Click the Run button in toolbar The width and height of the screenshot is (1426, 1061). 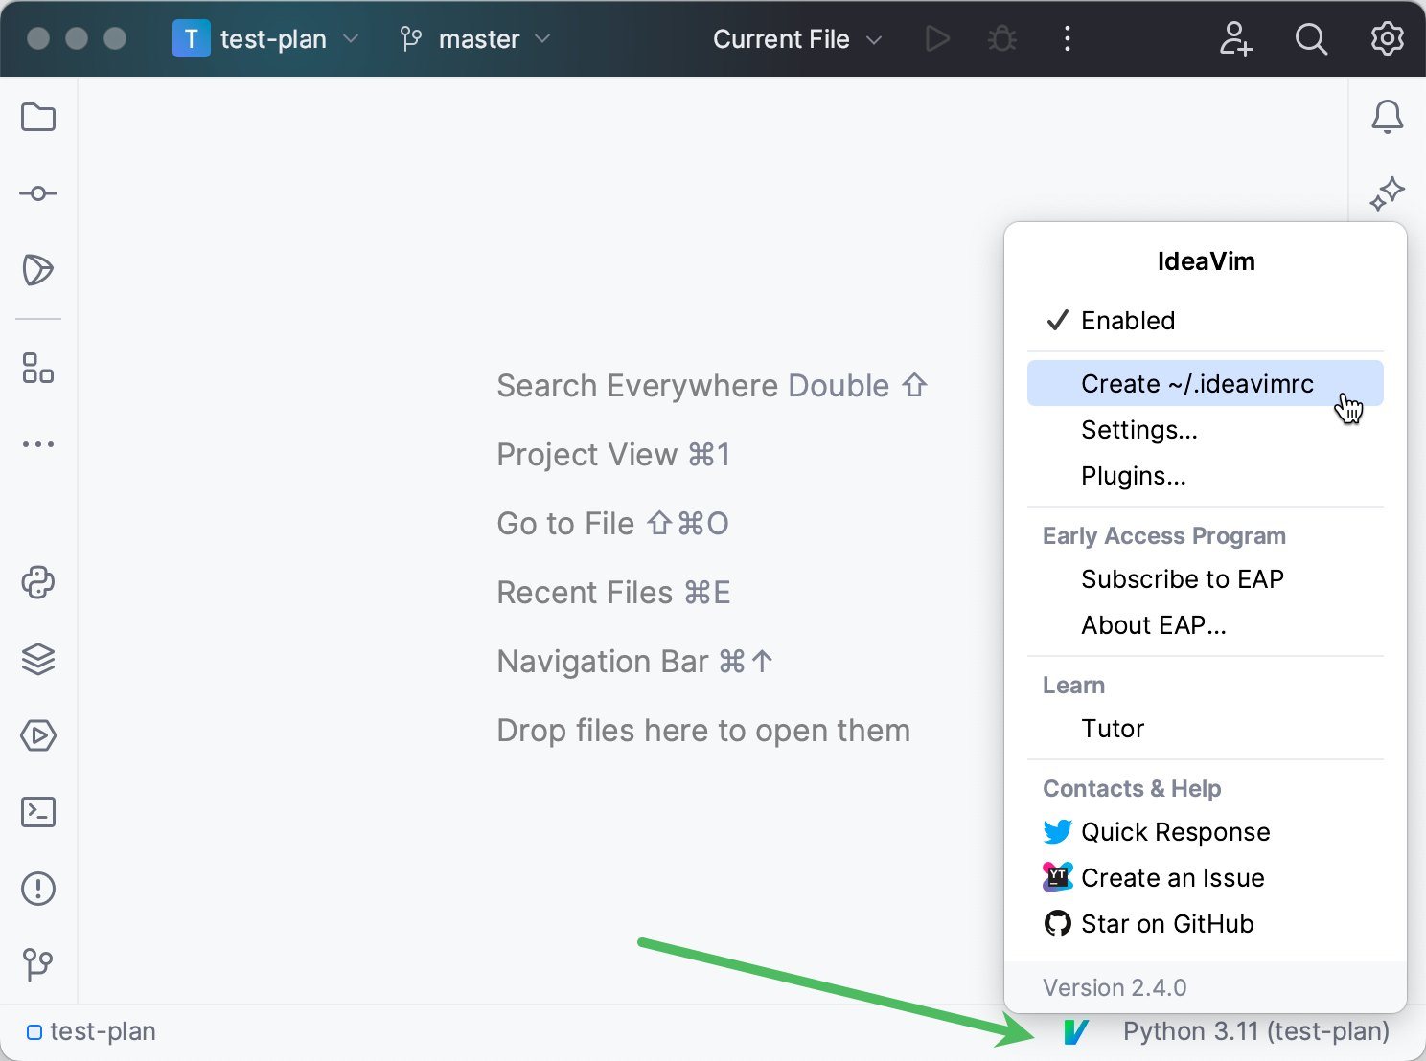937,38
